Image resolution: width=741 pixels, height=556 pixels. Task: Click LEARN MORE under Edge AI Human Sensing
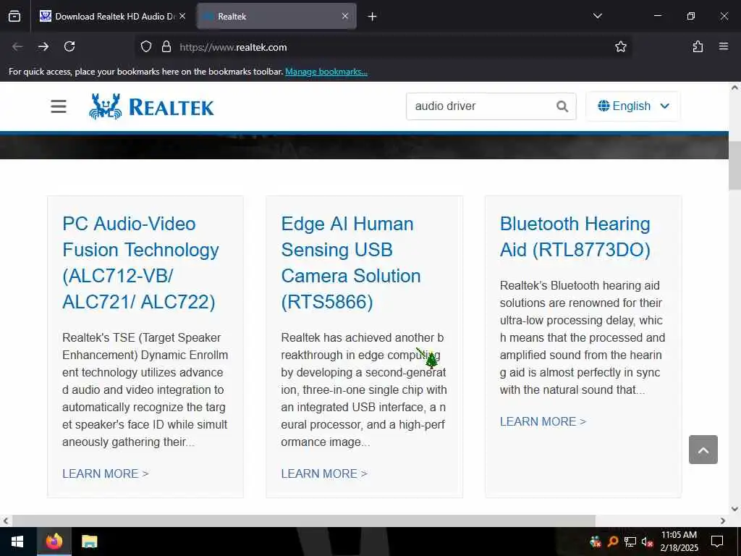324,473
